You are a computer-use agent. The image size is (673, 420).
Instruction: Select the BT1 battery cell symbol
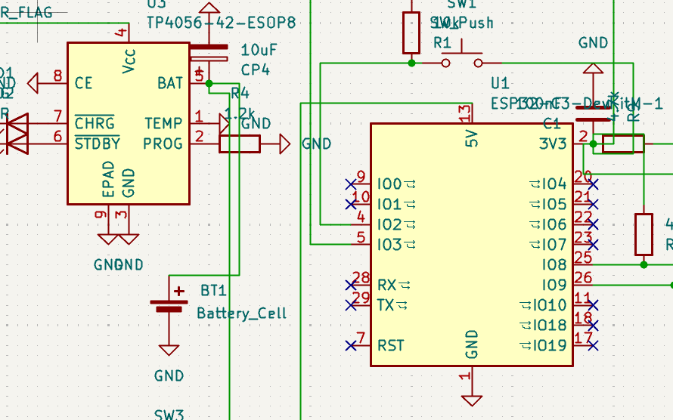click(x=169, y=305)
